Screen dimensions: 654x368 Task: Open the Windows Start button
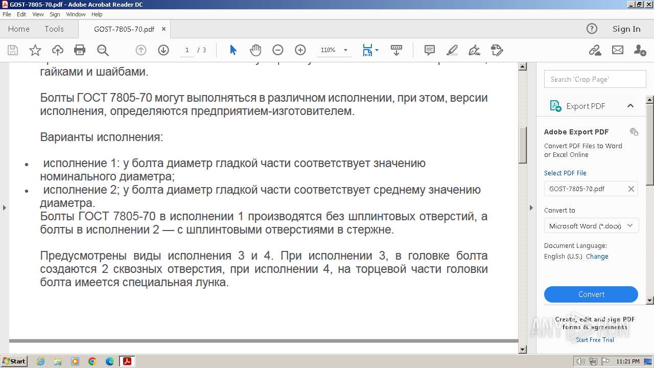[x=14, y=361]
